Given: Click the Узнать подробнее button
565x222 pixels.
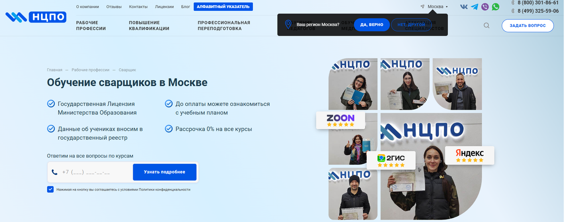Looking at the screenshot, I should click(164, 172).
